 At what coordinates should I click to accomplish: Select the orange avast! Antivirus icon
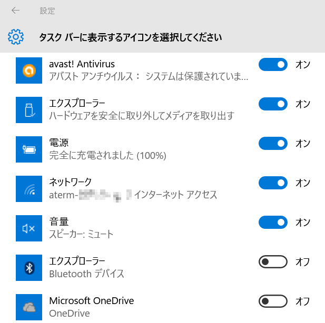[x=29, y=70]
